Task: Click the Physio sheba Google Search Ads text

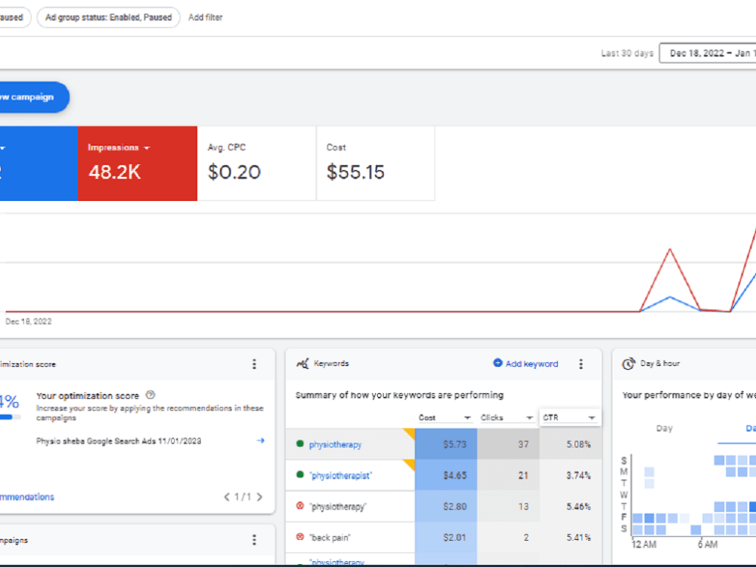Action: tap(119, 442)
